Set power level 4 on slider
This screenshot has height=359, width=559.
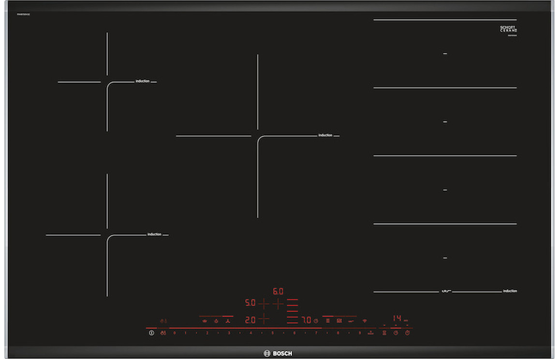[x=250, y=333]
